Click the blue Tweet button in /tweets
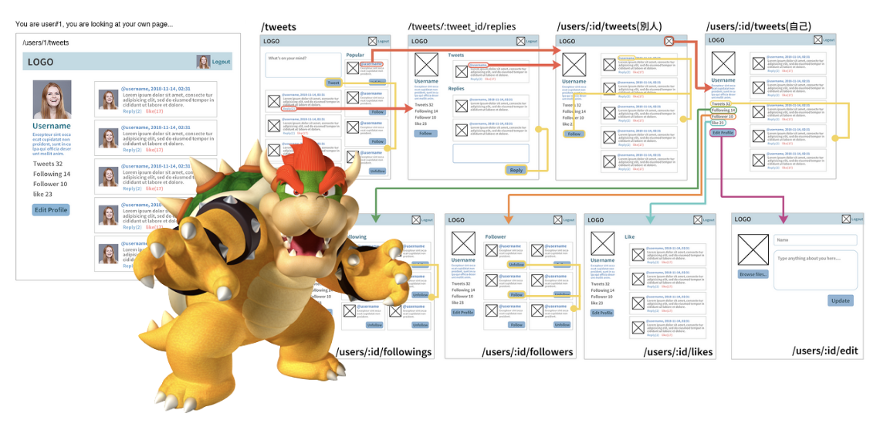 pyautogui.click(x=333, y=83)
